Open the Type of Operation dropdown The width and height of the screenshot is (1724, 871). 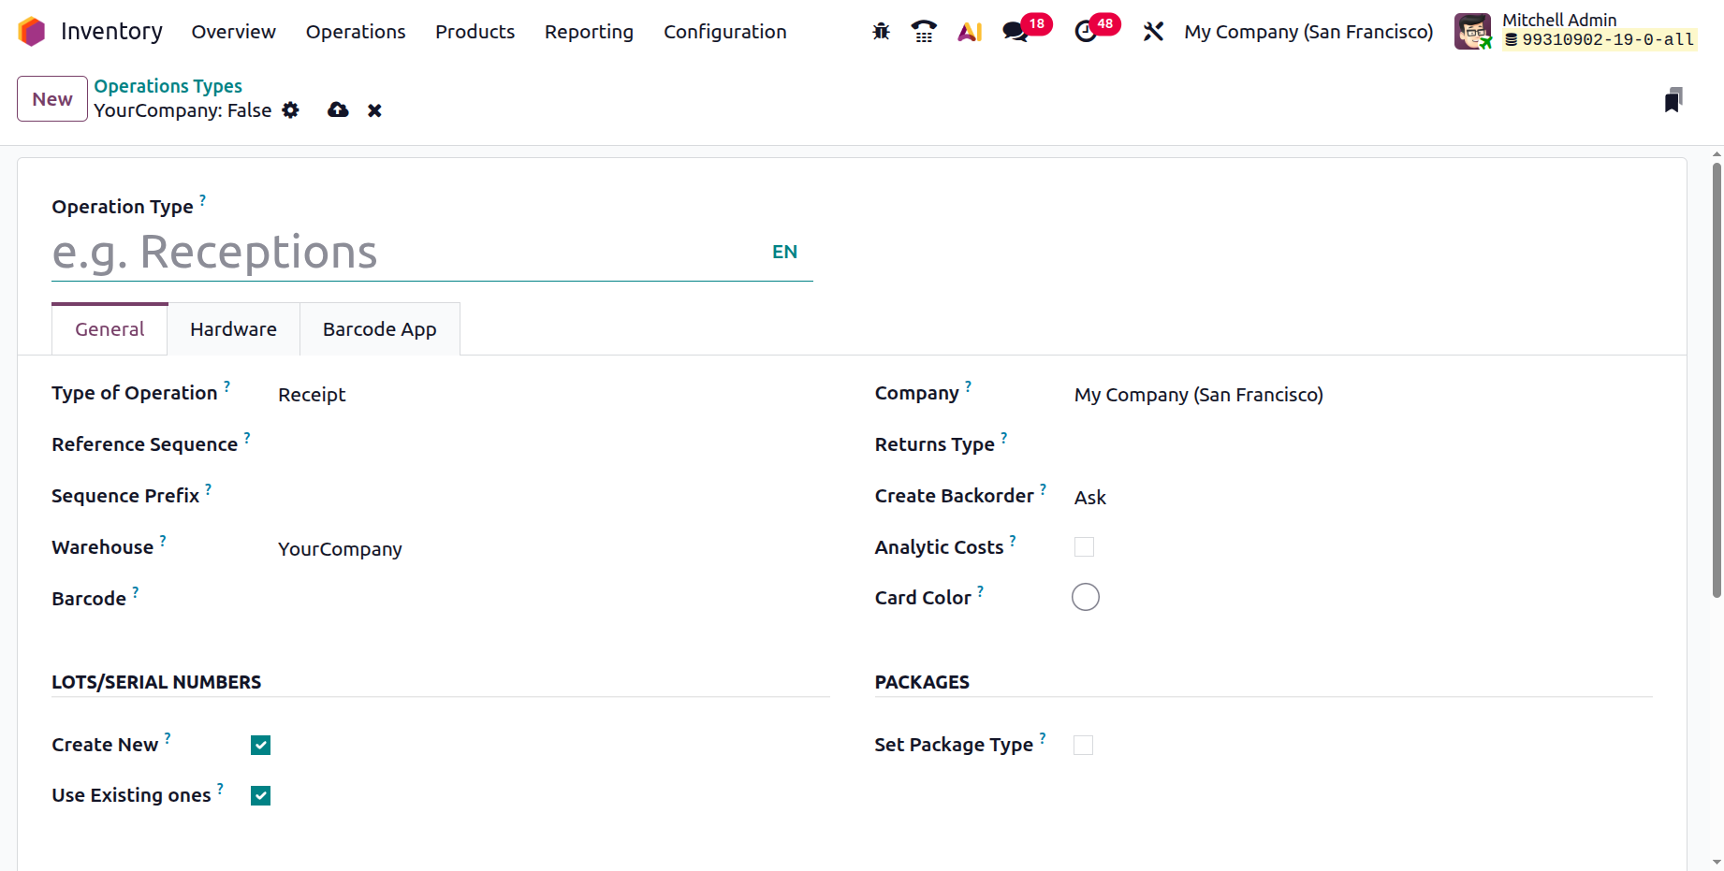pyautogui.click(x=543, y=395)
